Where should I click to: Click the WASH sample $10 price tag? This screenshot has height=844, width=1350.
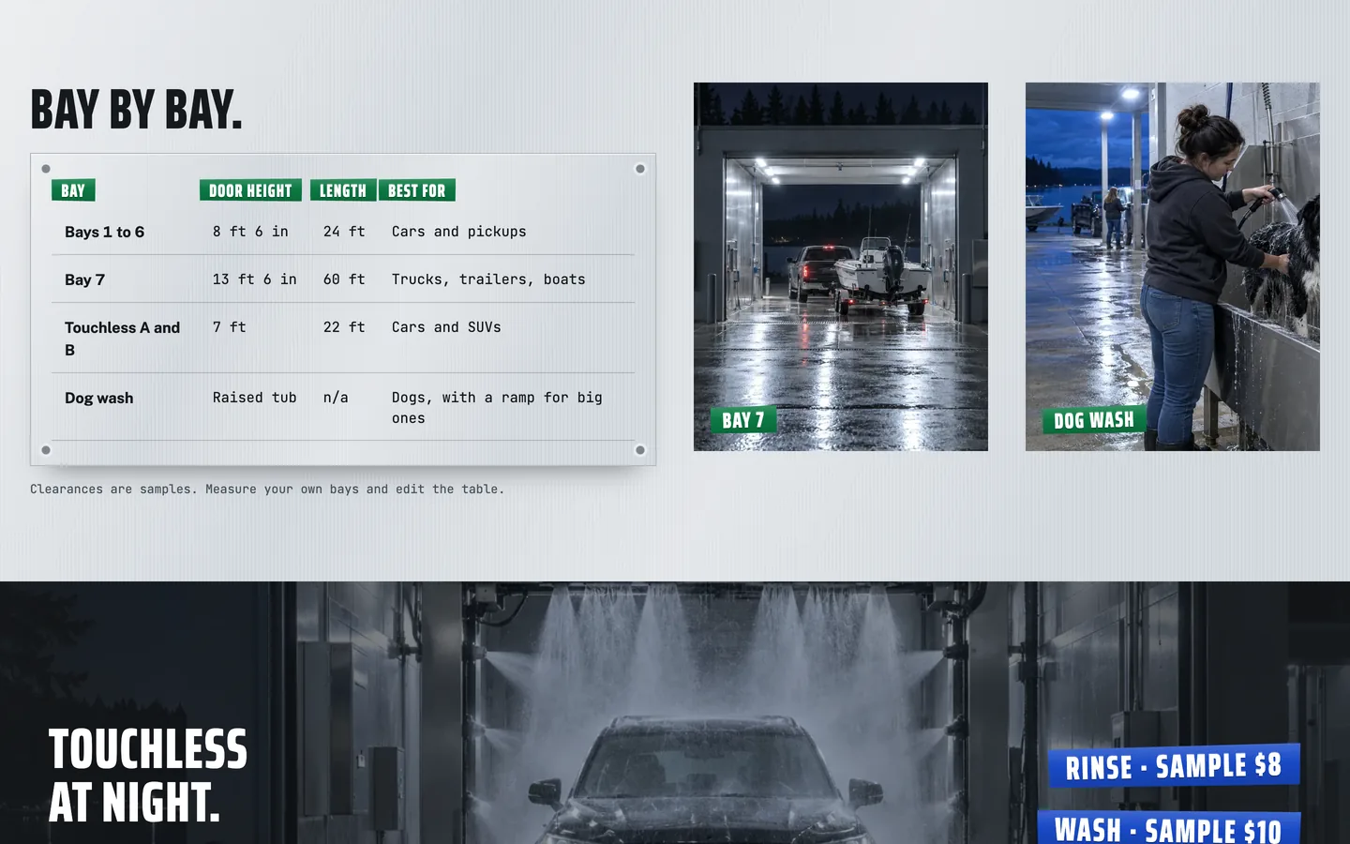point(1169,829)
